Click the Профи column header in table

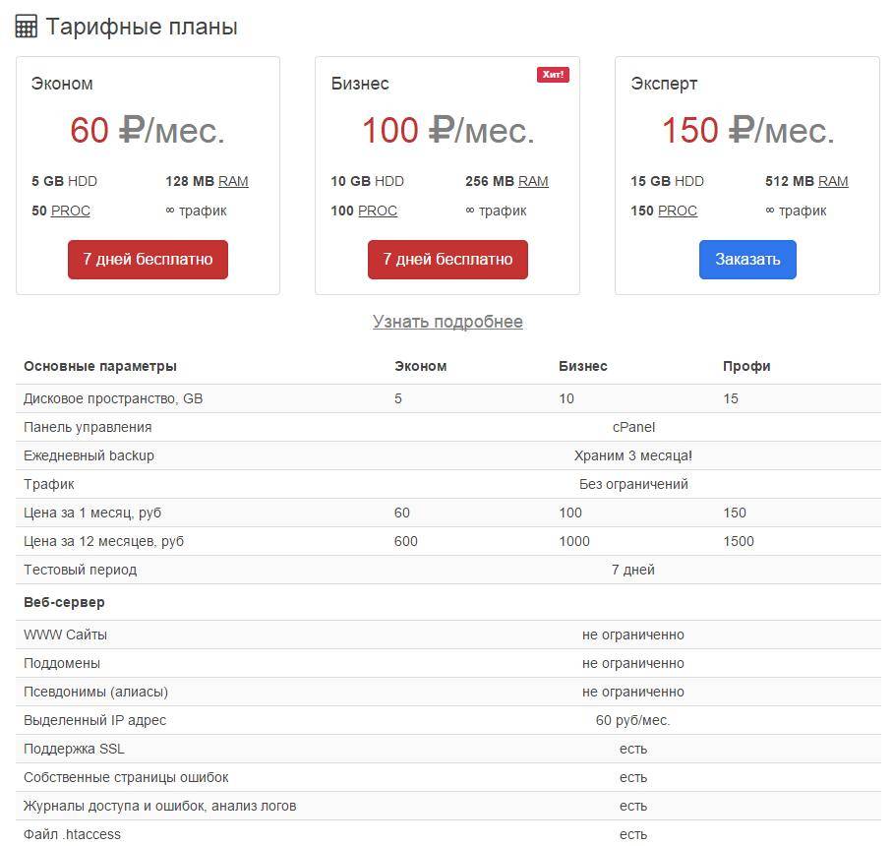(746, 366)
